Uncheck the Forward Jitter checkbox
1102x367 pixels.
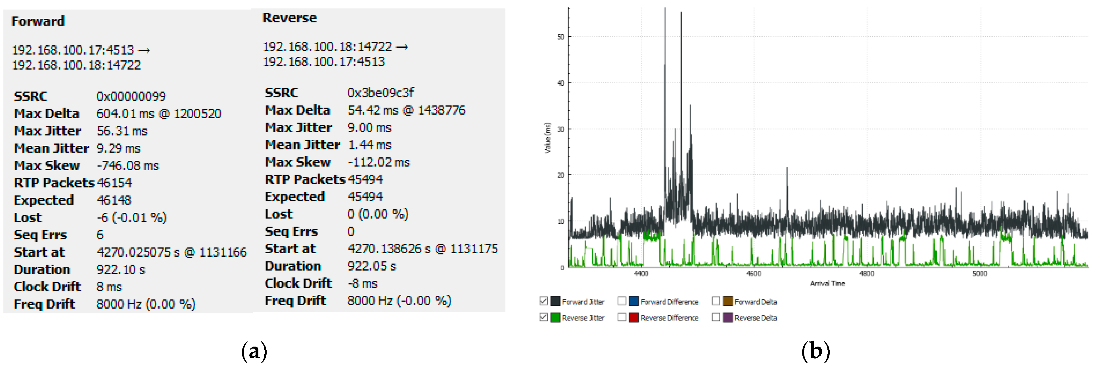(x=543, y=301)
